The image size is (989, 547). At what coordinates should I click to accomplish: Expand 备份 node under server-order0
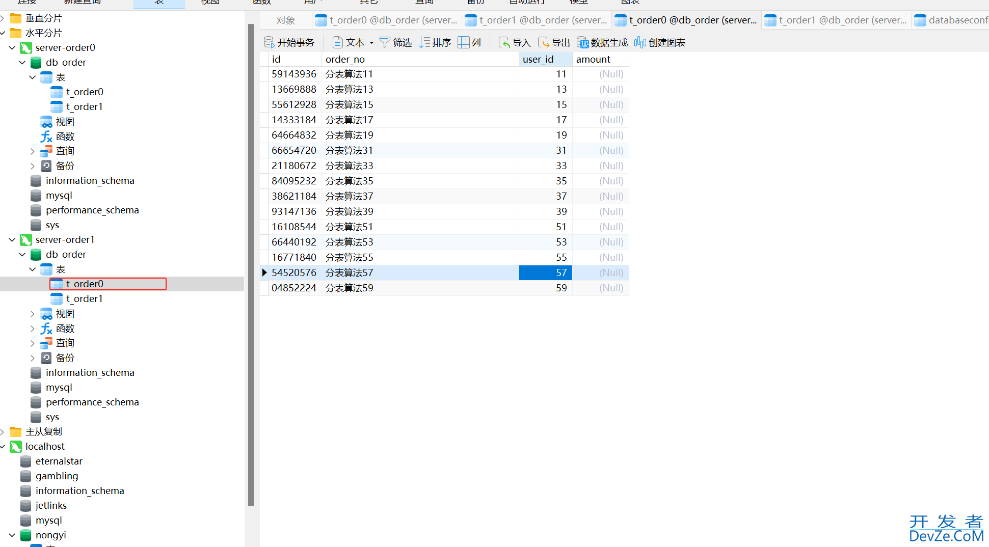coord(32,166)
